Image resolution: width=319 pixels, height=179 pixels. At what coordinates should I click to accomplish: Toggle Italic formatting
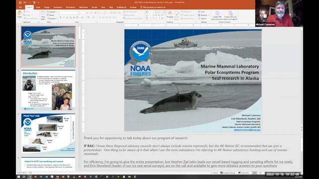coord(64,18)
